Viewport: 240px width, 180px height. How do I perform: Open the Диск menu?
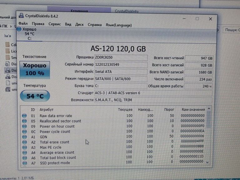[x=79, y=25]
